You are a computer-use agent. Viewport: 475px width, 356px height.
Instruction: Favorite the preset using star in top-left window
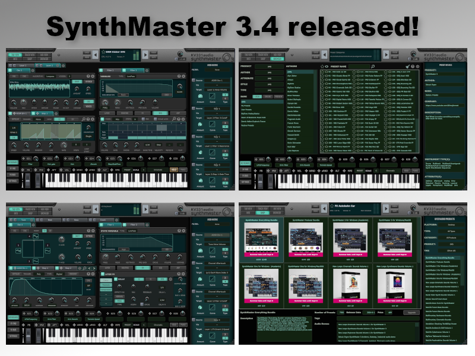[103, 52]
